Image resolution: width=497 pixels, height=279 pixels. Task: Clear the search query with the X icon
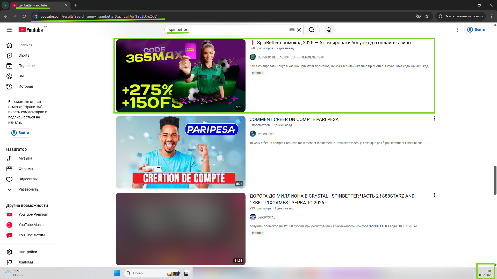click(x=299, y=30)
